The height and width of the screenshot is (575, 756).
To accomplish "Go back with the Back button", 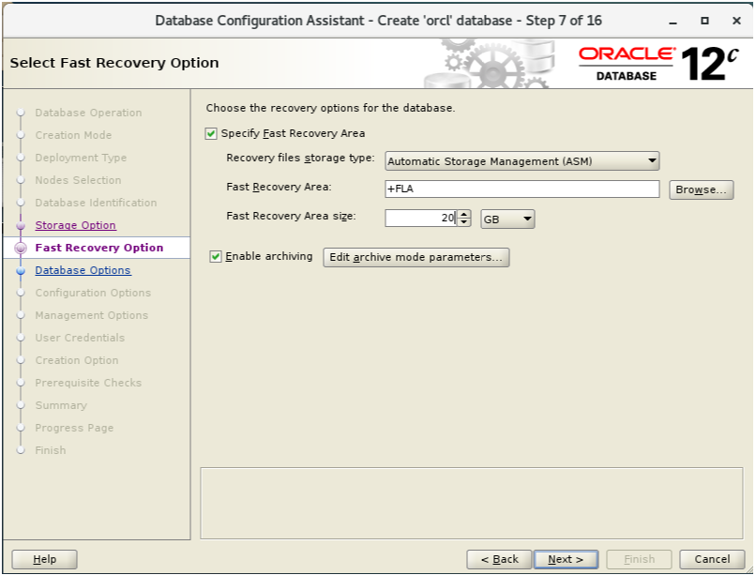I will (x=499, y=559).
